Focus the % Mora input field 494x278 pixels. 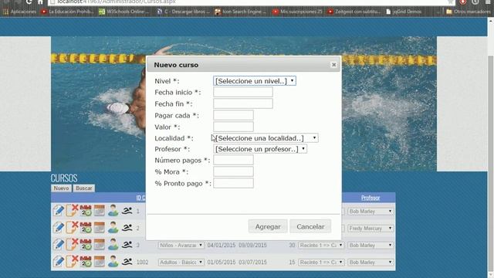pyautogui.click(x=233, y=171)
